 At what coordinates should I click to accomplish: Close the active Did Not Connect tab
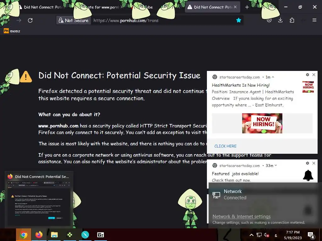click(x=235, y=7)
